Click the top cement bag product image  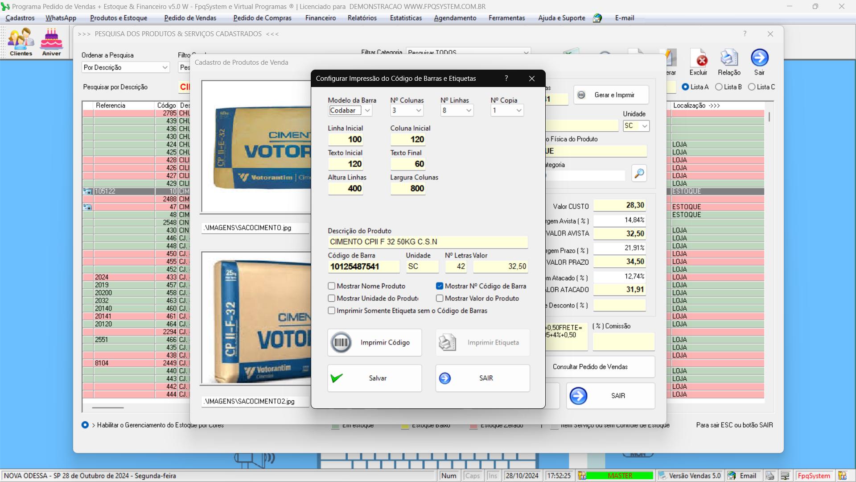257,146
